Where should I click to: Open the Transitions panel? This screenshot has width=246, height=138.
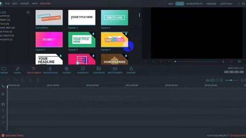pyautogui.click(x=50, y=70)
